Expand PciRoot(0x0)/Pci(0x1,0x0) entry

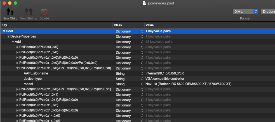pos(17,52)
